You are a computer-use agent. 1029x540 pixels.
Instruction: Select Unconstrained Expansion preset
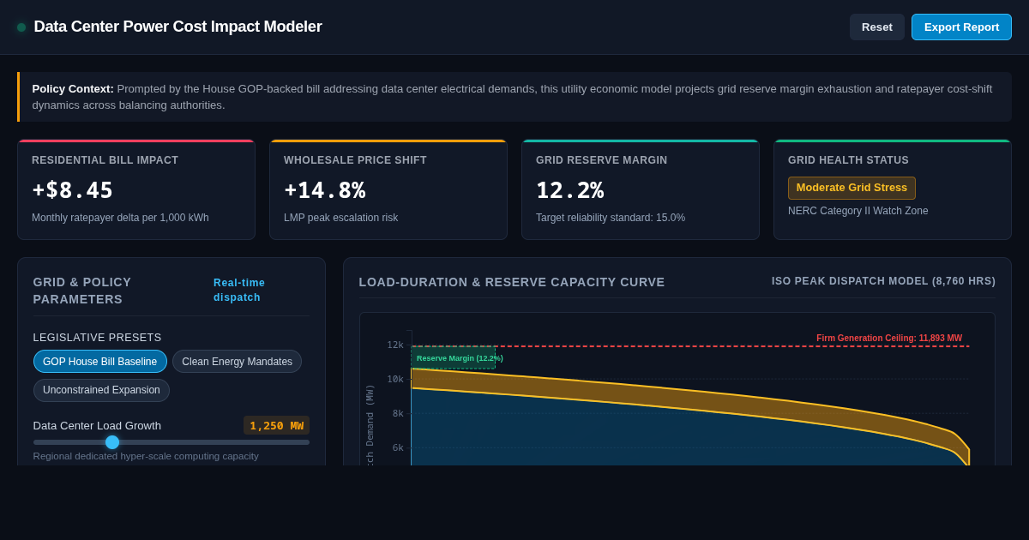(101, 390)
